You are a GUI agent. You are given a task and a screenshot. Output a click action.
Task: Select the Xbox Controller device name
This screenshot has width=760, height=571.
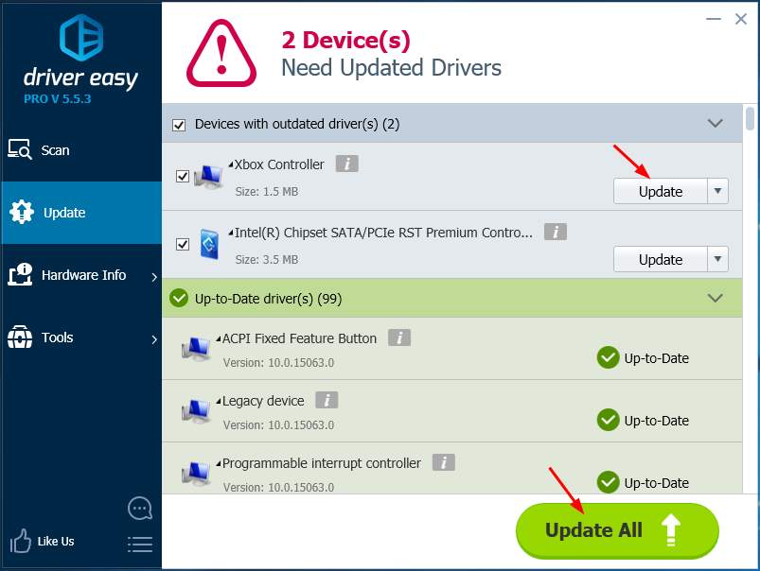279,164
